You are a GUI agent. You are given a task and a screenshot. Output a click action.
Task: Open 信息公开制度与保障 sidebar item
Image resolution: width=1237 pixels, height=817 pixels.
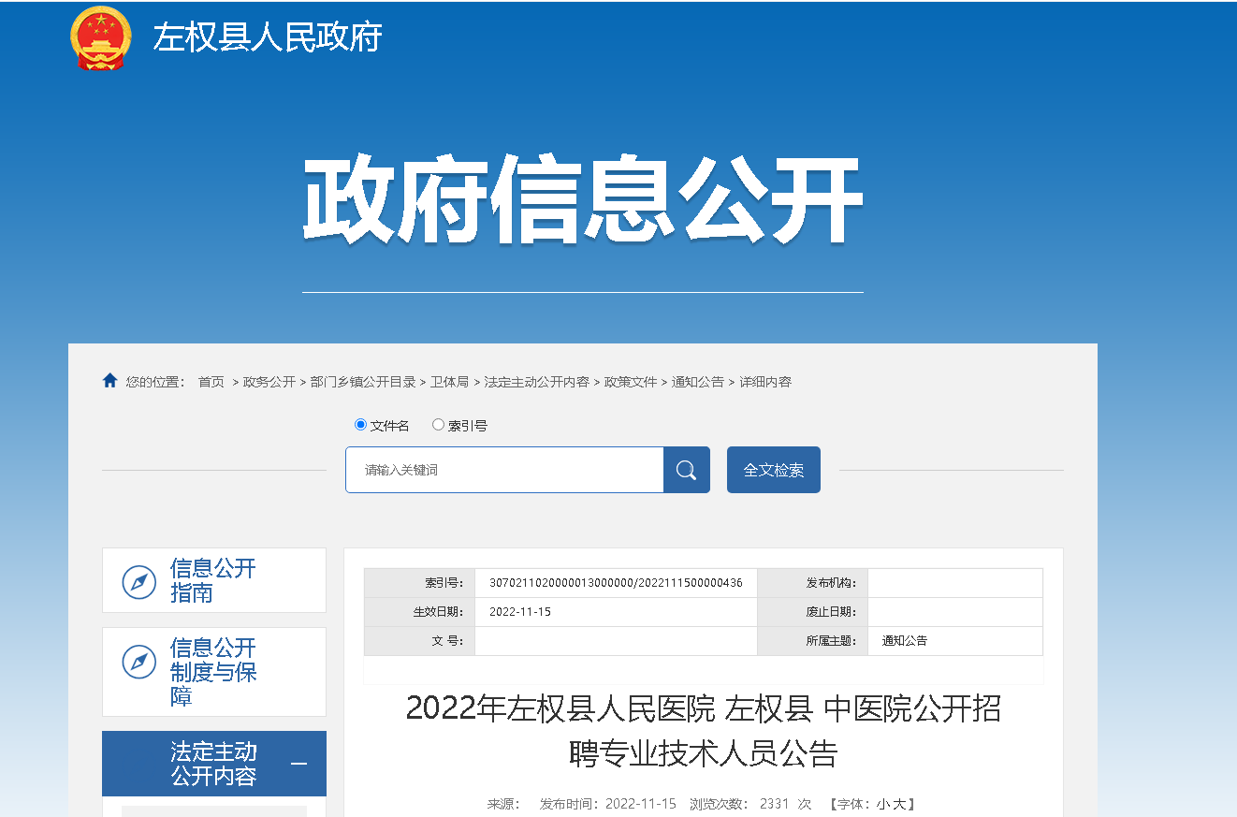tap(214, 672)
